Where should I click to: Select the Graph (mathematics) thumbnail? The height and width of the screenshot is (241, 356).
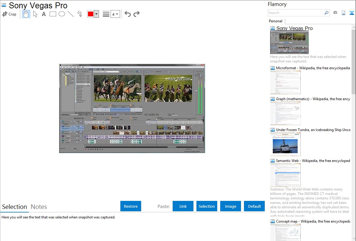pos(285,113)
